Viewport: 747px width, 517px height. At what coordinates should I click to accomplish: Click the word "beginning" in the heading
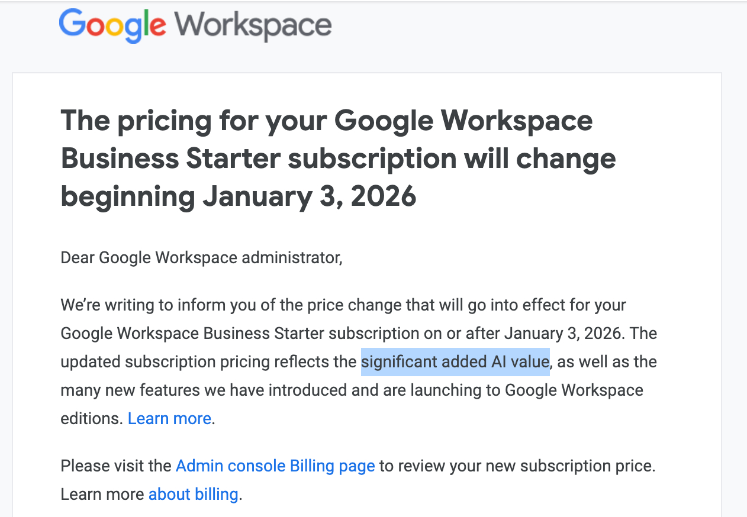(128, 196)
